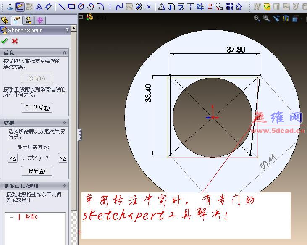Screen dimensions: 307x245
Task: Click the sketch origin marker
Action: (213, 117)
